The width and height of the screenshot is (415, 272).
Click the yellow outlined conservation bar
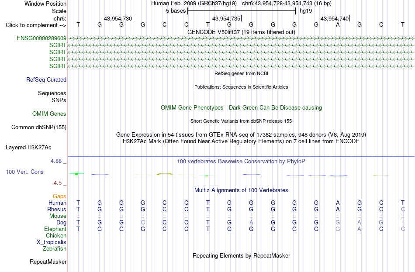click(x=165, y=174)
